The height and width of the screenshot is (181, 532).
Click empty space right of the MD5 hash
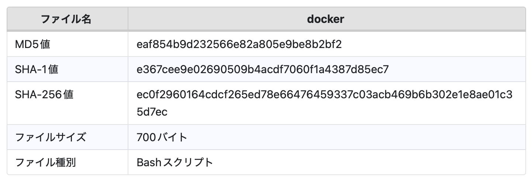(x=424, y=44)
